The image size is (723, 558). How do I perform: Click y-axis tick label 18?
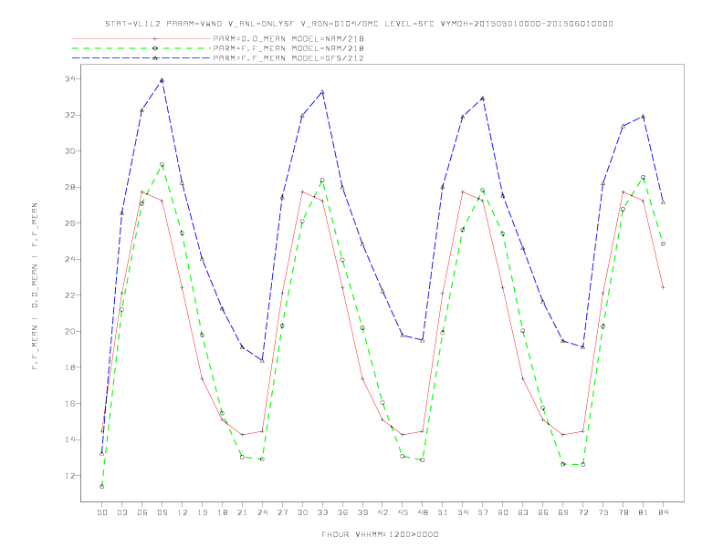pos(70,367)
